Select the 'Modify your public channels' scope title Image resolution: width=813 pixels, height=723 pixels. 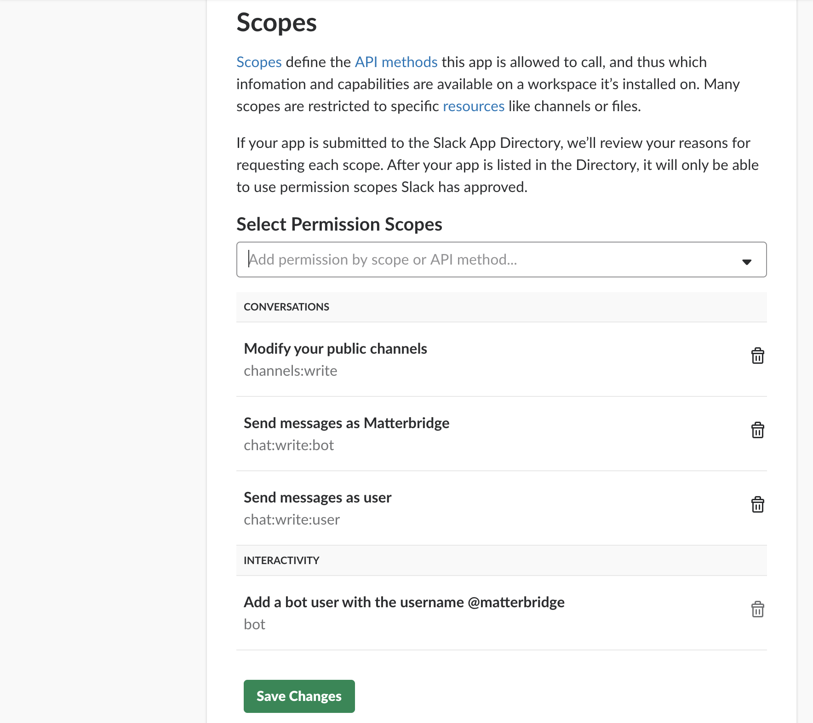coord(335,349)
